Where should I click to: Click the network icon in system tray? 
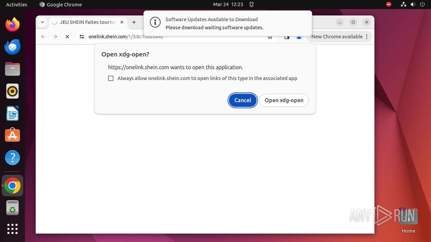pos(403,4)
